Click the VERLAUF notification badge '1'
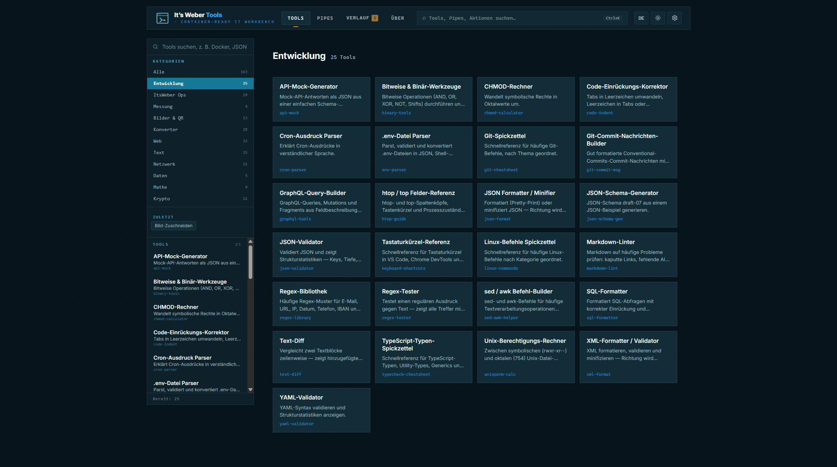This screenshot has width=837, height=467. 375,18
